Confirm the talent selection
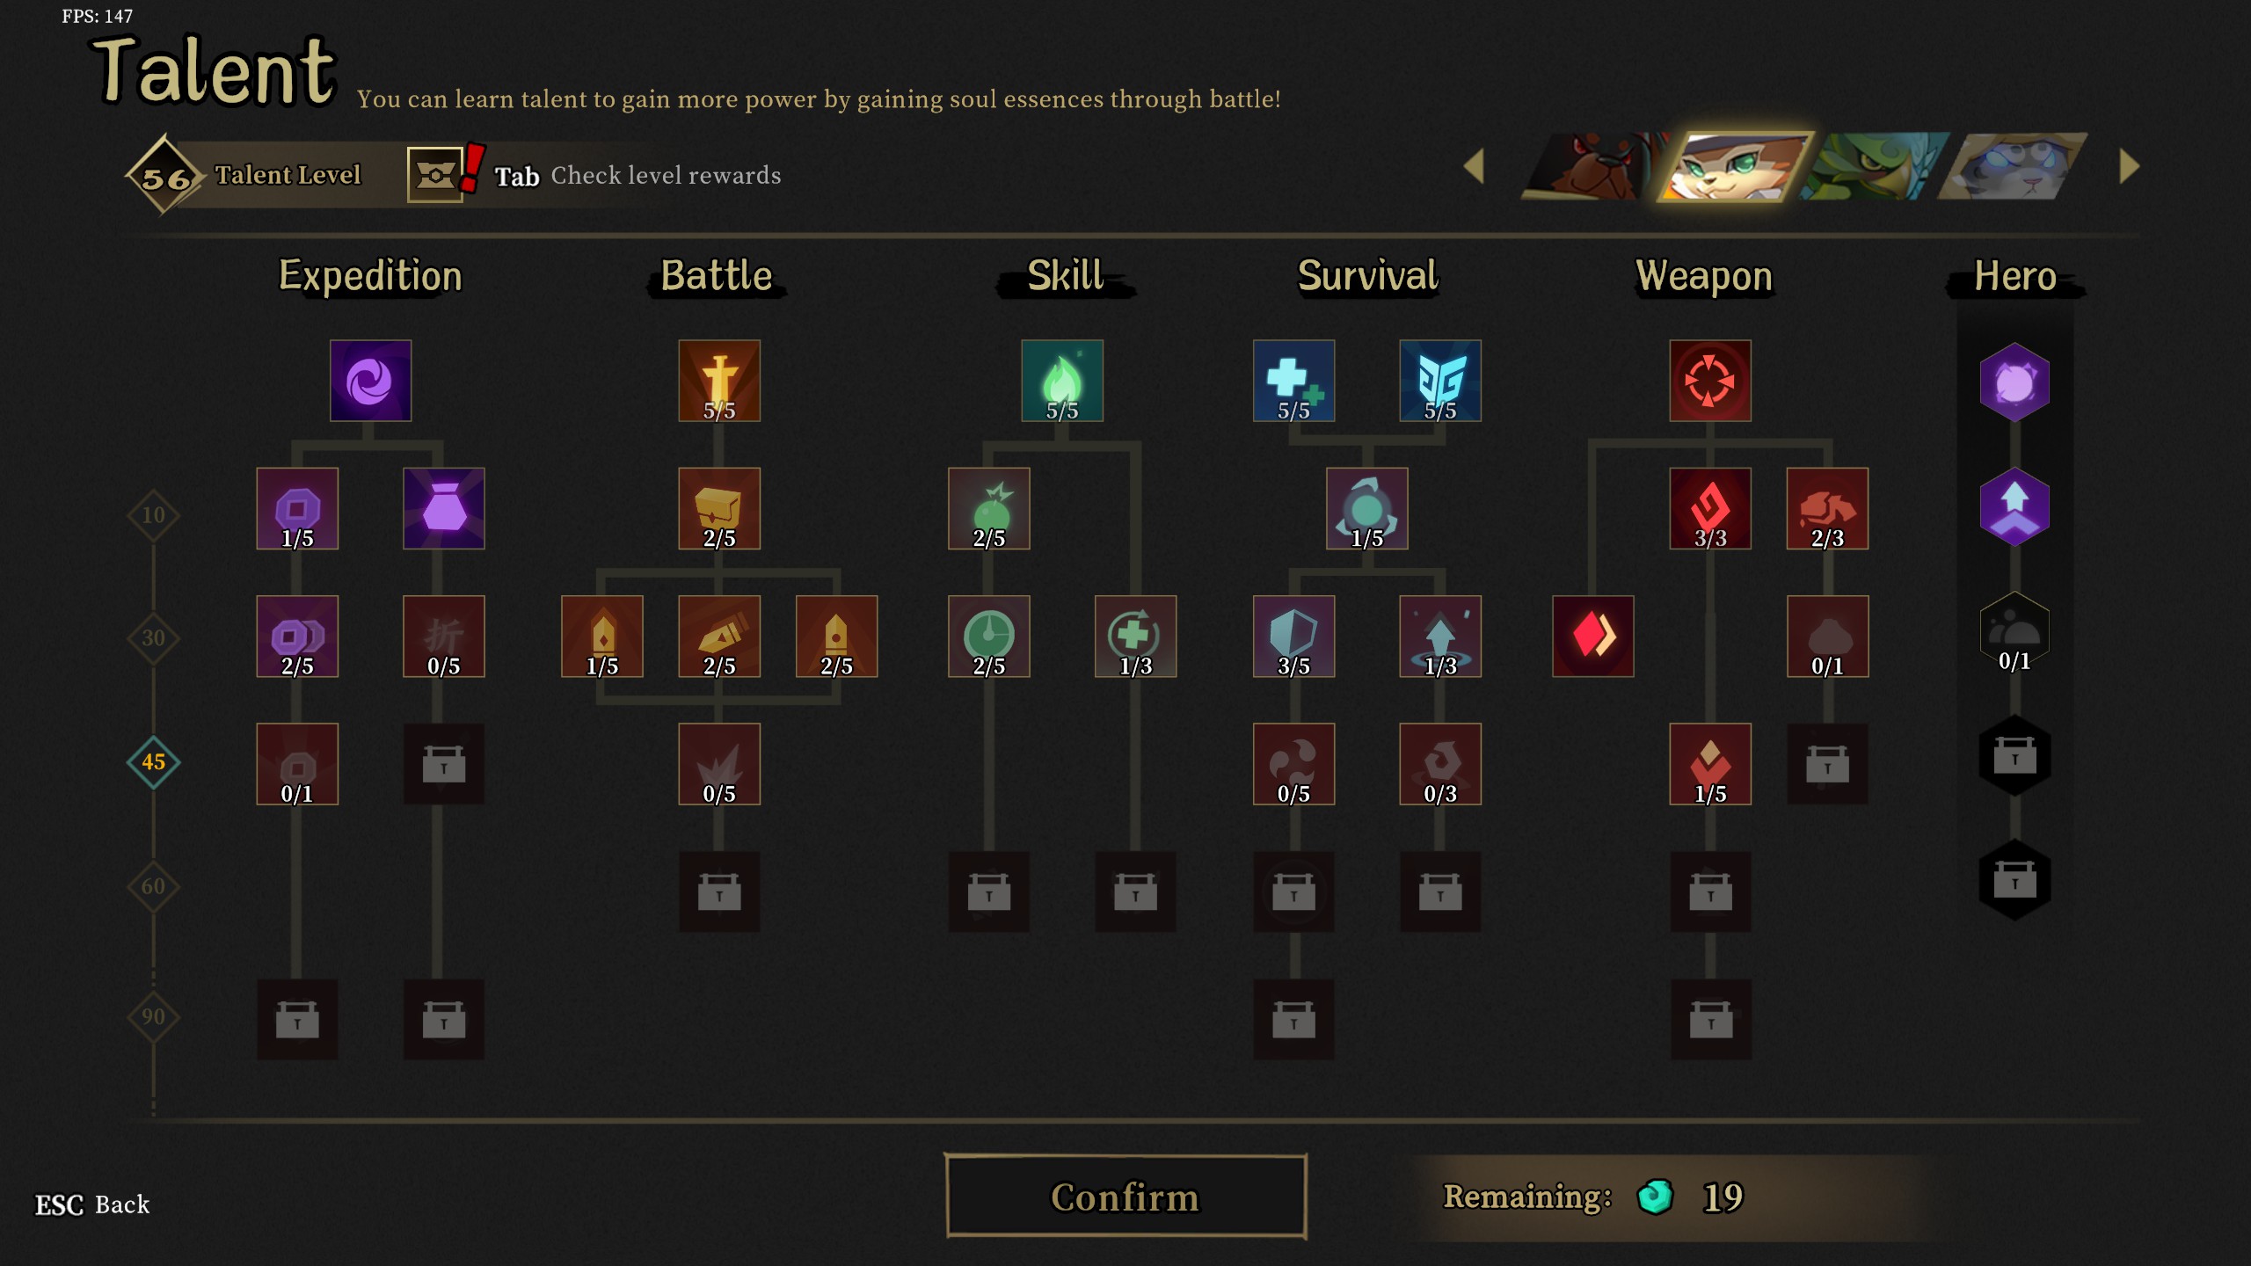This screenshot has height=1266, width=2251. tap(1125, 1197)
